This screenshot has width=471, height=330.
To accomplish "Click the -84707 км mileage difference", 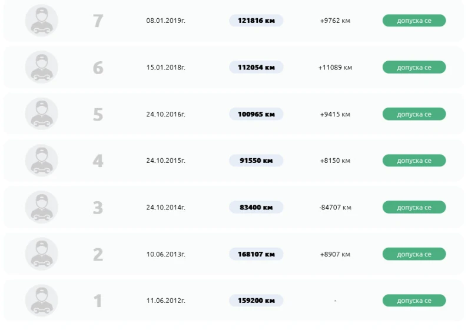I will point(335,207).
